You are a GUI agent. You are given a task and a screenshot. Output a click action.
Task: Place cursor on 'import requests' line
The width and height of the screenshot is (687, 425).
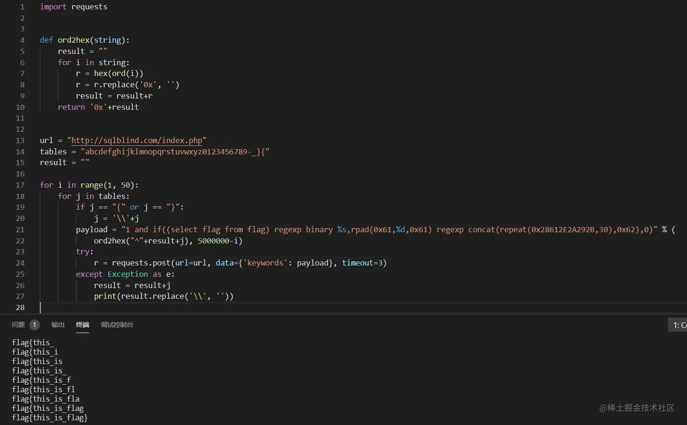click(x=74, y=7)
